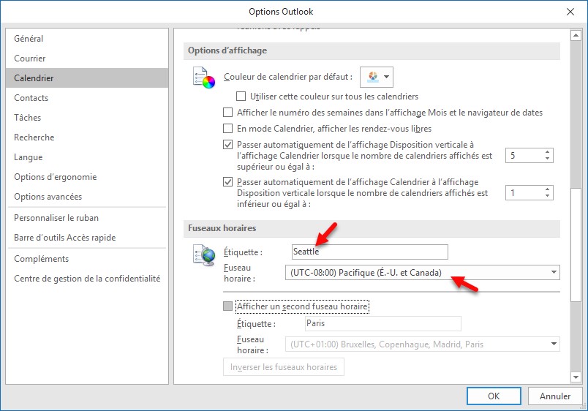Image resolution: width=588 pixels, height=411 pixels.
Task: Click 'Inverser les fuseaux horaires' button
Action: pos(284,367)
